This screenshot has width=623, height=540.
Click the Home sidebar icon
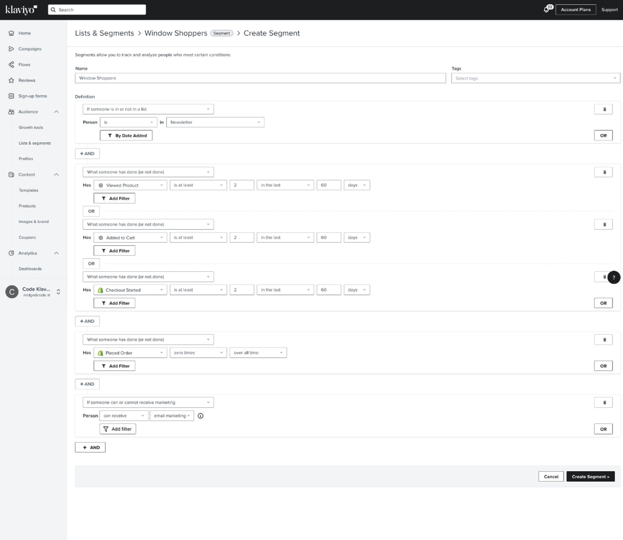(x=11, y=33)
